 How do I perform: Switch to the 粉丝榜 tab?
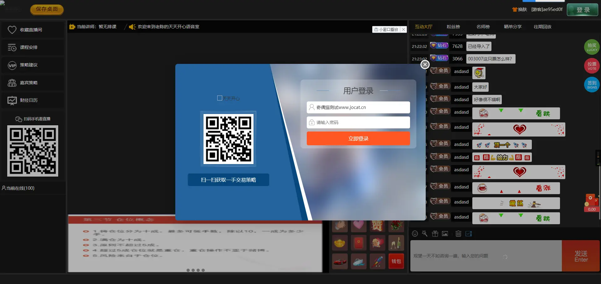[x=453, y=27]
